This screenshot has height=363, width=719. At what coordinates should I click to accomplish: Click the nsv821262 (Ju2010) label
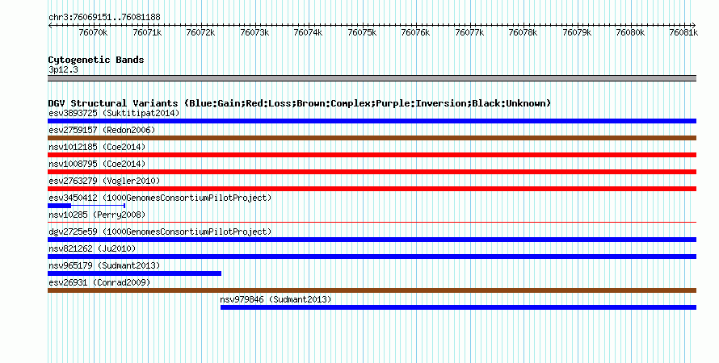click(92, 248)
